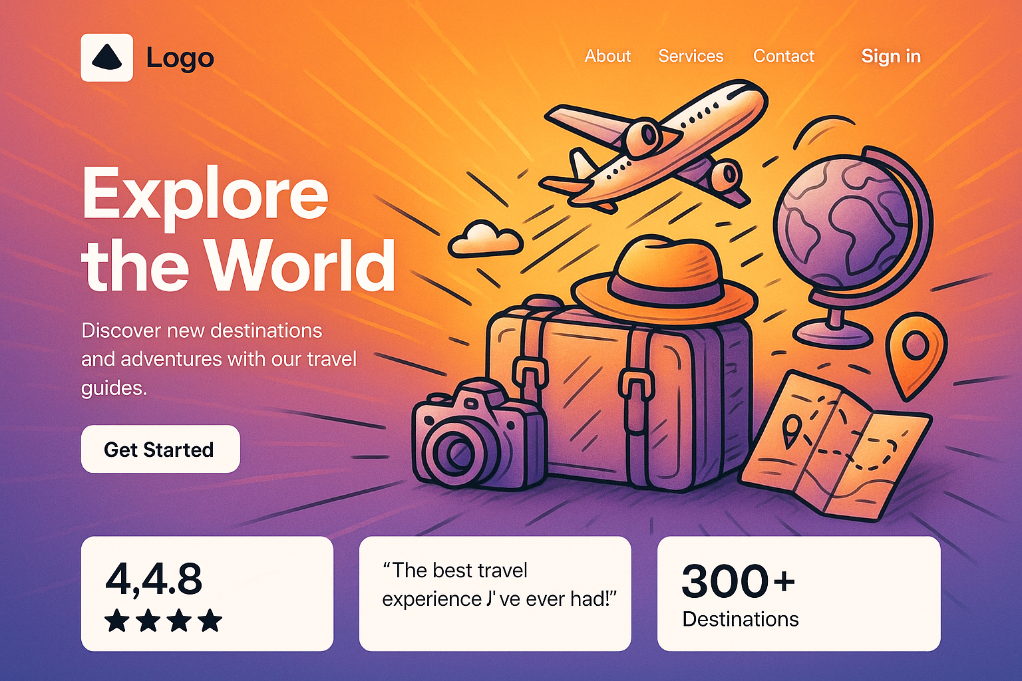The width and height of the screenshot is (1022, 681).
Task: Select the 4.8 rating card
Action: tap(207, 594)
